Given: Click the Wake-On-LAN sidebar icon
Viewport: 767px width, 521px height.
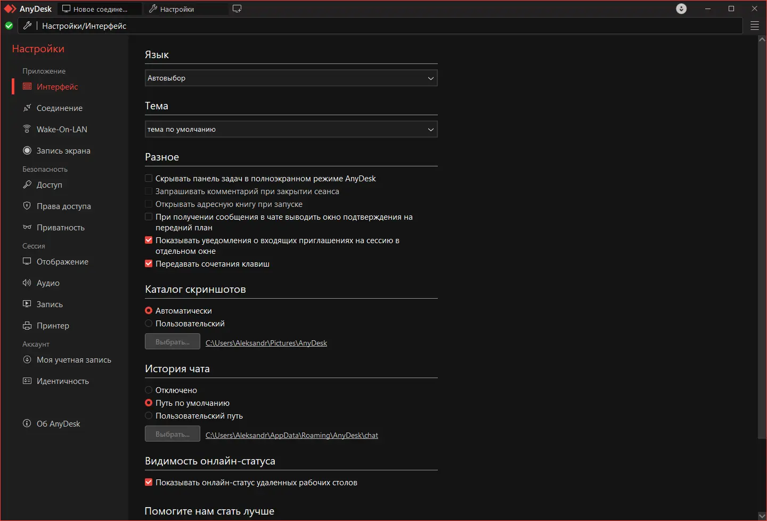Looking at the screenshot, I should tap(27, 129).
